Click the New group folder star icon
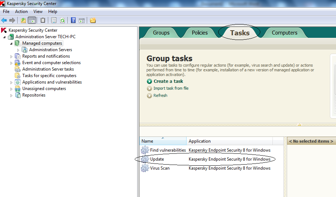336x197 pixels. point(93,21)
